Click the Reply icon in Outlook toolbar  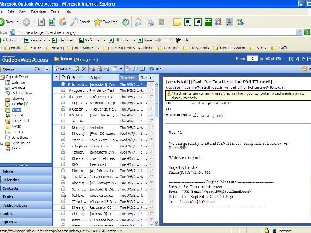pyautogui.click(x=92, y=69)
